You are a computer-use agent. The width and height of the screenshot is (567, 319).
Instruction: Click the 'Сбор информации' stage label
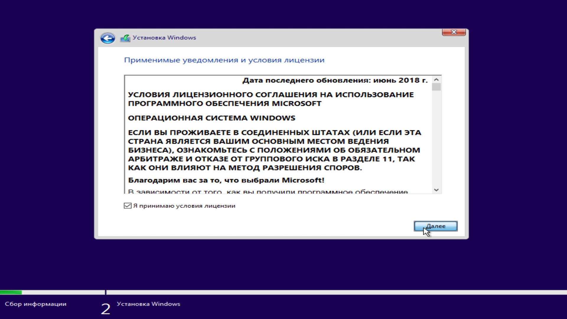click(x=36, y=304)
